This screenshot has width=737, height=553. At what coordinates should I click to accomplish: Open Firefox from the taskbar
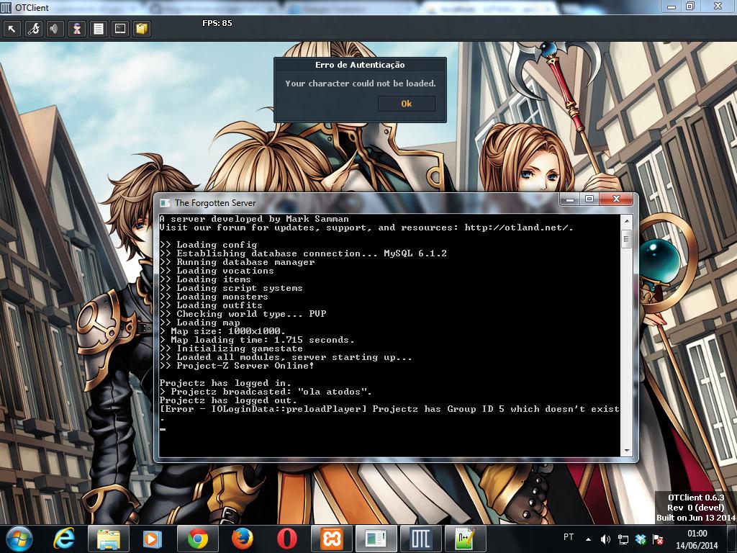(x=242, y=539)
